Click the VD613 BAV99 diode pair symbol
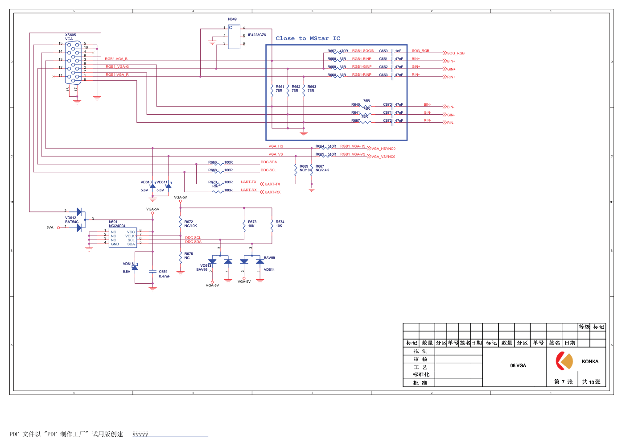This screenshot has height=443, width=626. (220, 261)
